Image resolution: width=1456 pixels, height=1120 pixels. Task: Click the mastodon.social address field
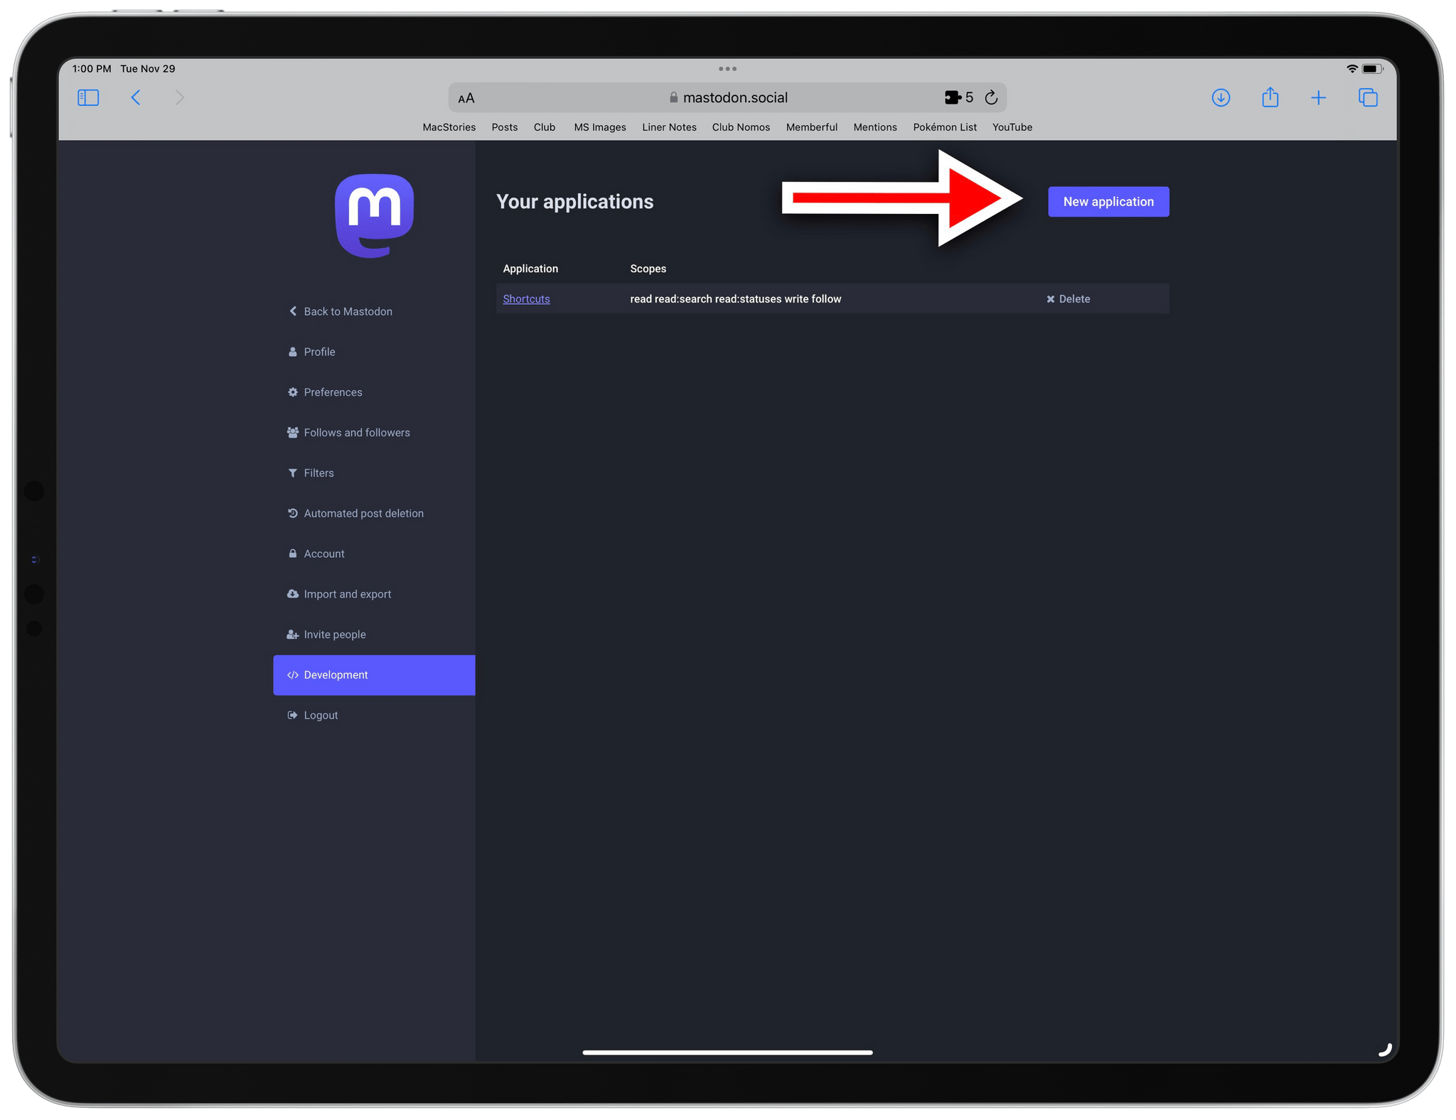[727, 97]
